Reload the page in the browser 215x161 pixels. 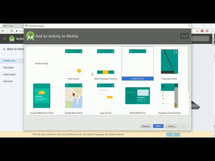[x=12, y=31]
